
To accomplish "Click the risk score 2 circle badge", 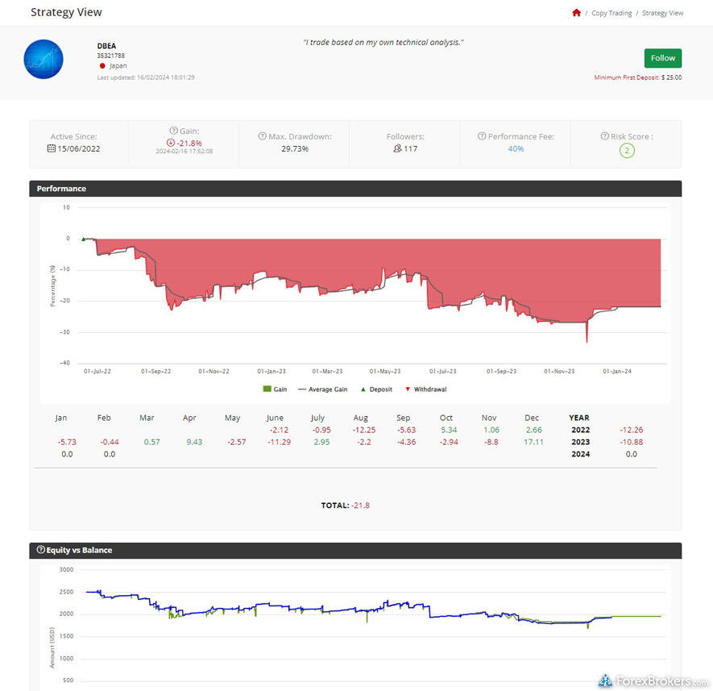I will [627, 150].
